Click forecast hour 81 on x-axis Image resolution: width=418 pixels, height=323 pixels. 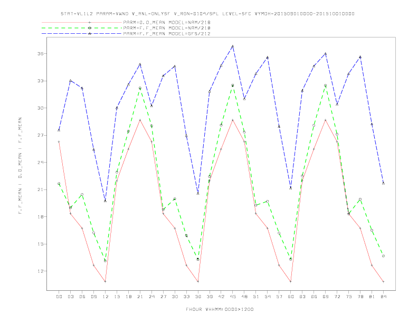pos(372,297)
